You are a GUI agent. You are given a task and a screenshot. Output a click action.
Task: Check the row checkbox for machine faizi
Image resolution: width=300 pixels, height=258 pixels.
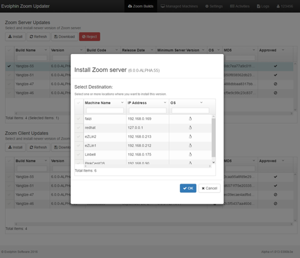pyautogui.click(x=78, y=119)
